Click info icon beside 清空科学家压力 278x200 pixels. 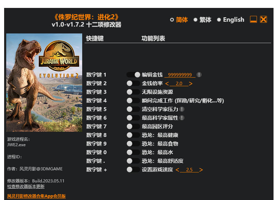pyautogui.click(x=182, y=109)
